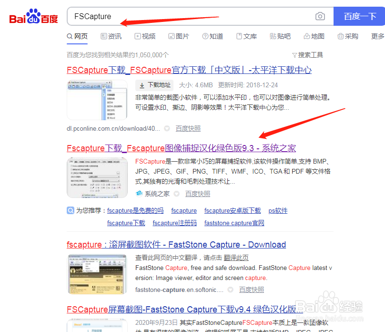Click the Baidu logo
The image size is (385, 332).
click(34, 17)
